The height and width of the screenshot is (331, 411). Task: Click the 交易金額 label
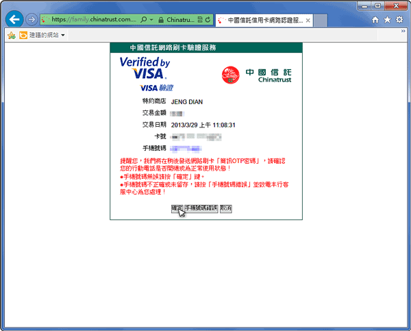pyautogui.click(x=154, y=113)
